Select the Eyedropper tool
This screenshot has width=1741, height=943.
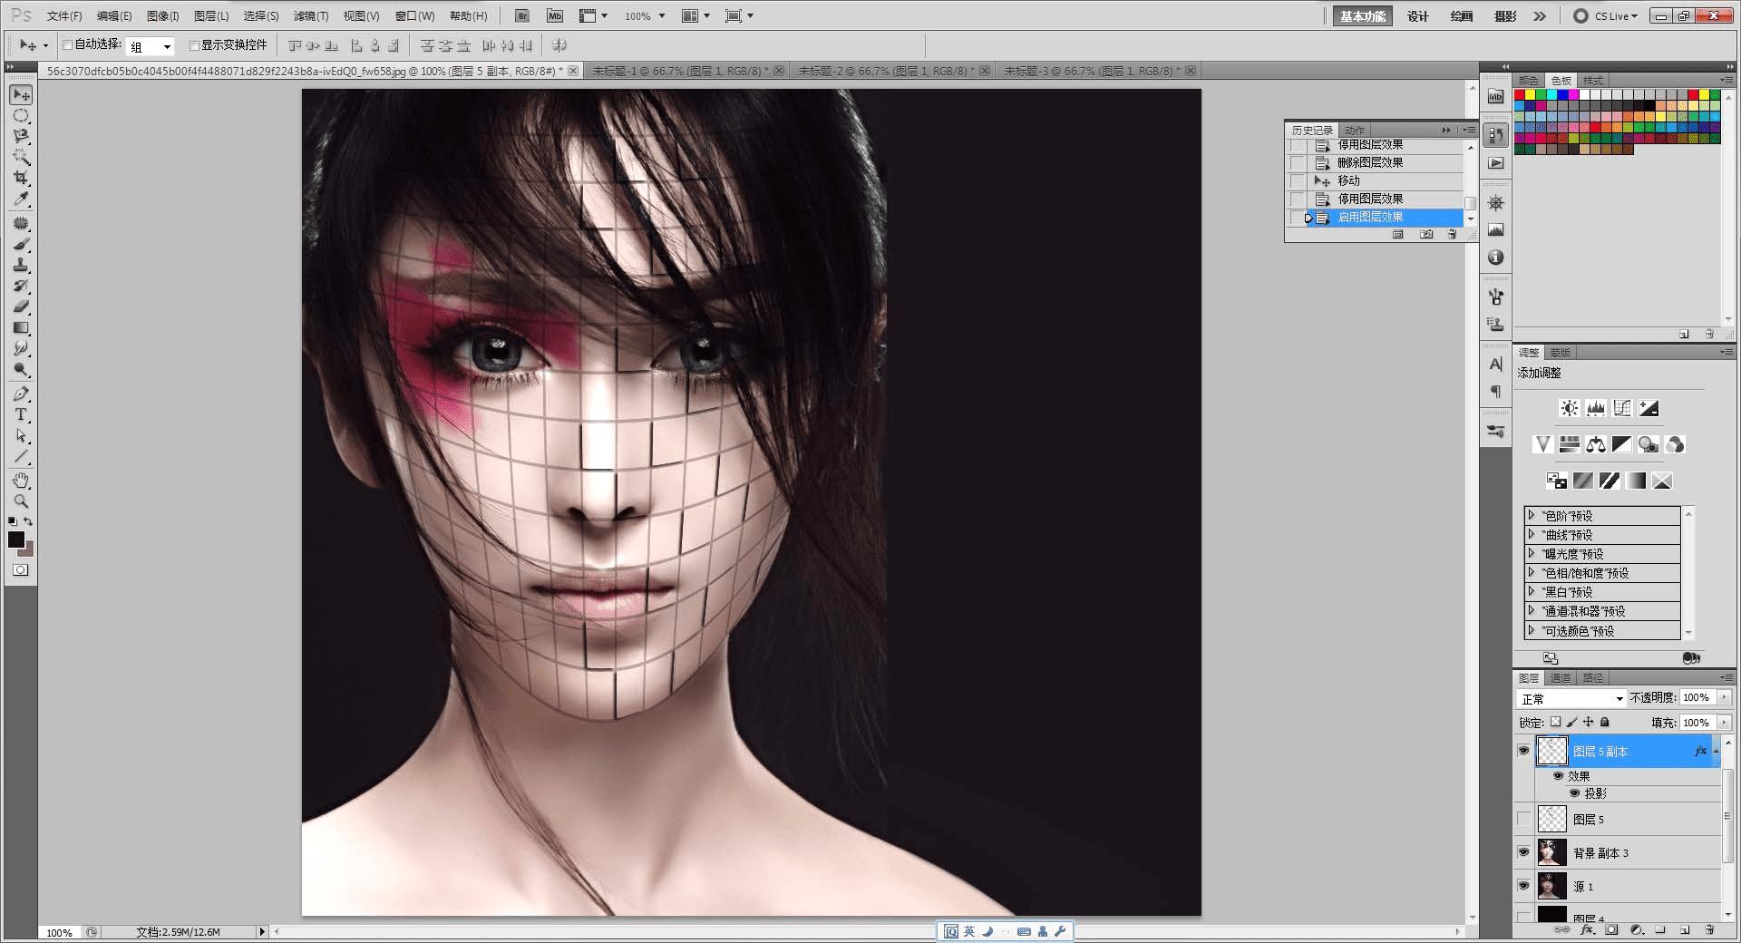click(21, 199)
